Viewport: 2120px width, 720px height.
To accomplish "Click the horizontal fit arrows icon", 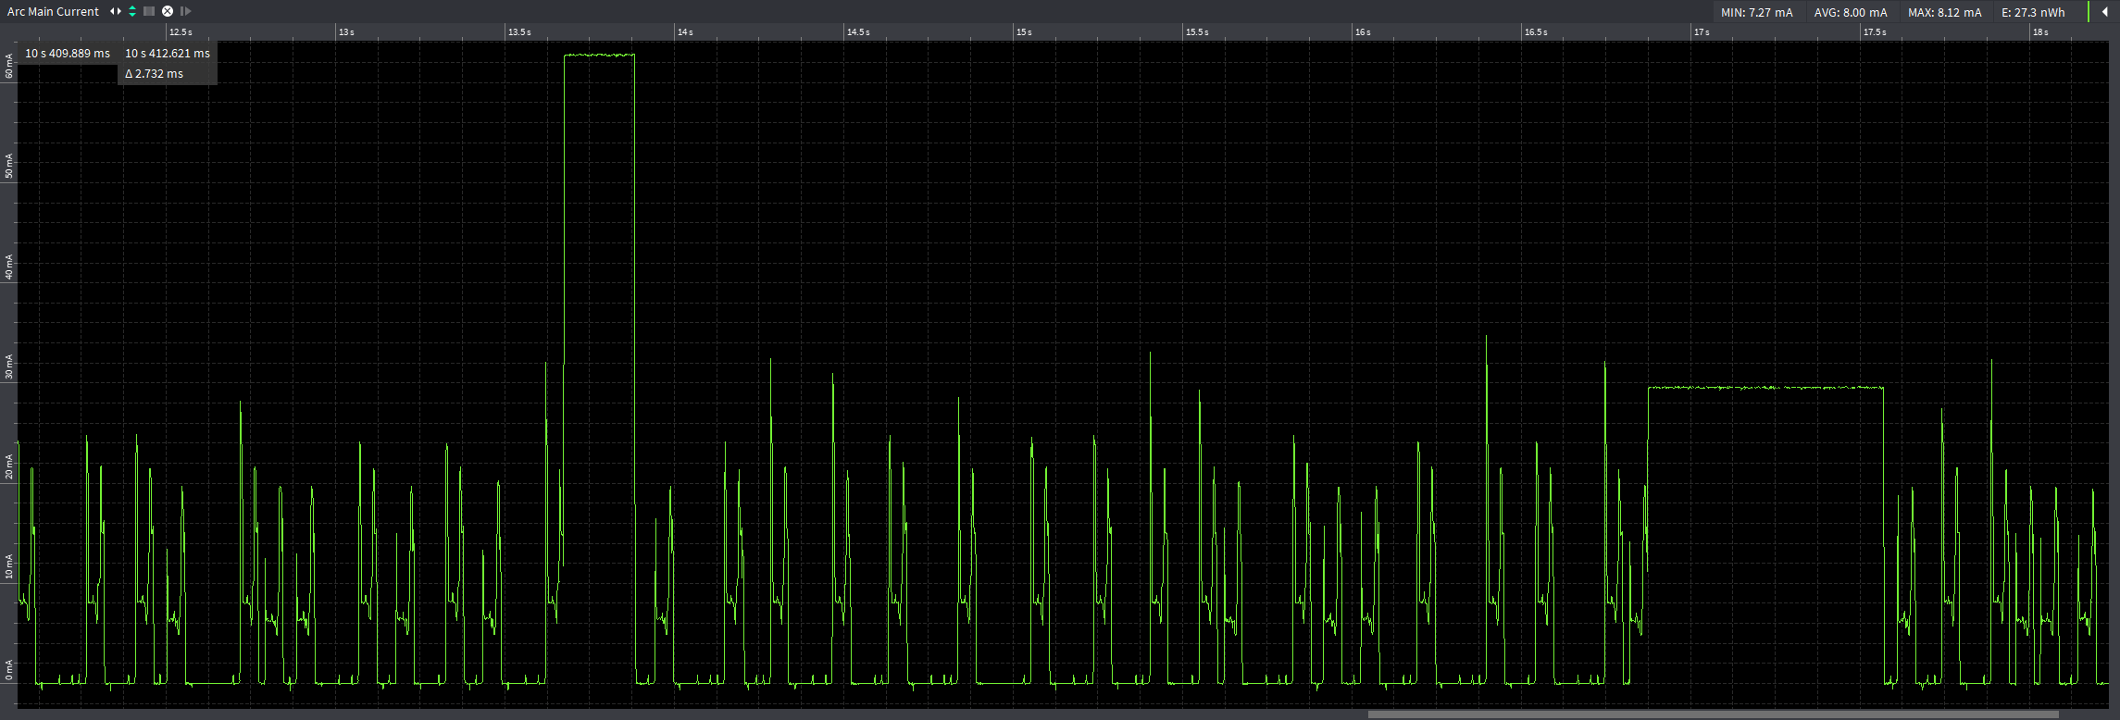I will [116, 11].
